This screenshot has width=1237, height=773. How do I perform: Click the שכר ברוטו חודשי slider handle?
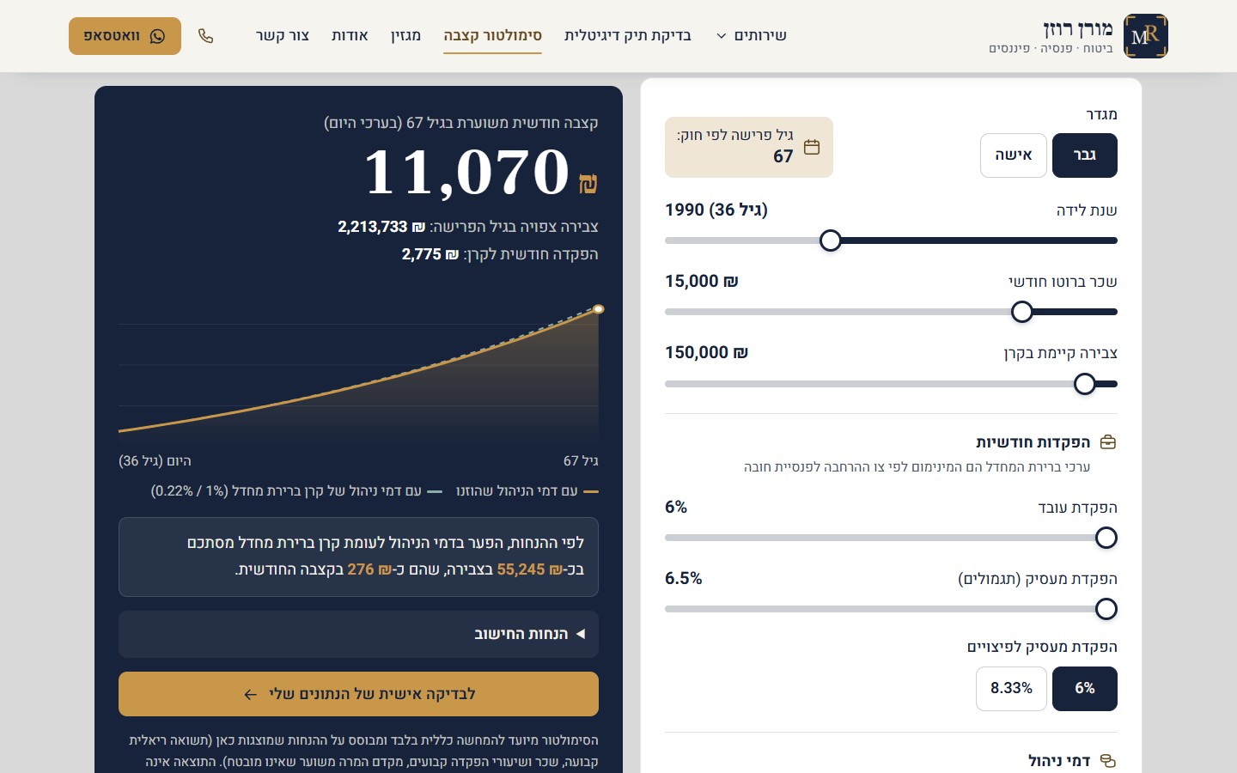(x=1021, y=312)
